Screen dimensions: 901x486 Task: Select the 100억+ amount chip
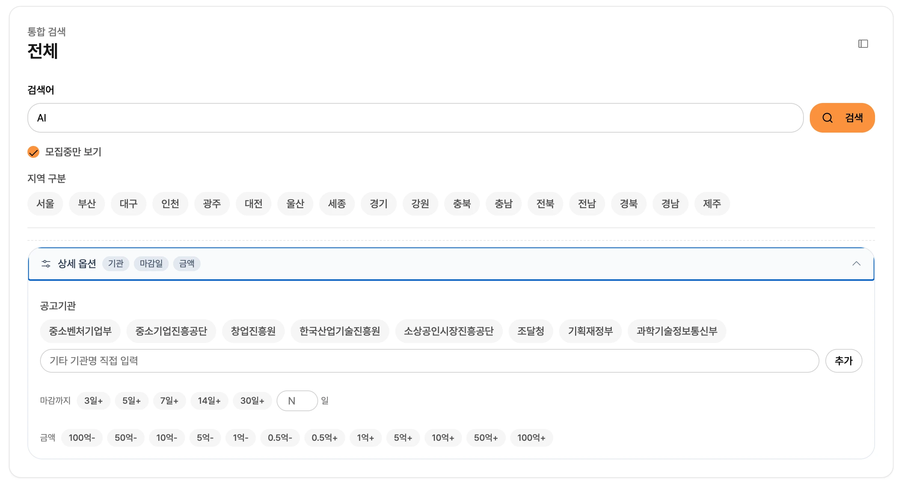click(531, 438)
